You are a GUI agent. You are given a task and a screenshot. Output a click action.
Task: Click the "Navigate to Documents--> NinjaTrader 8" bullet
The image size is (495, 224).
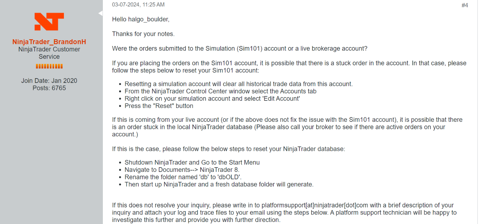pos(182,170)
